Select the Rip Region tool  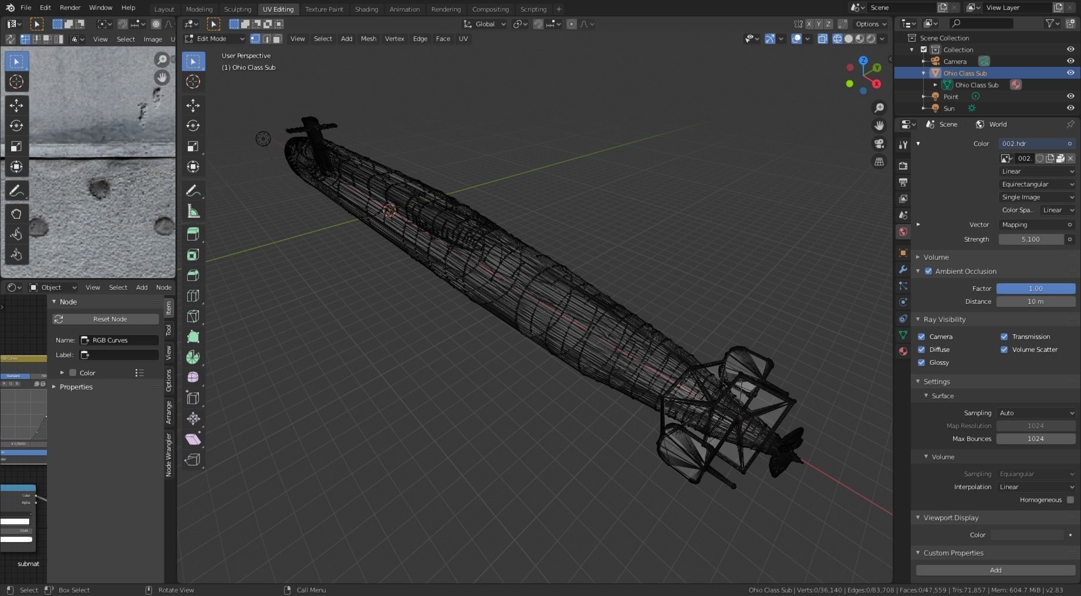coord(193,459)
